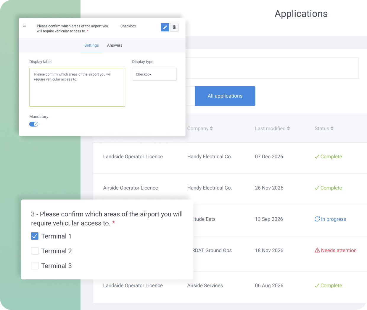
Task: Click the Terminal 1 option label
Action: (x=56, y=236)
